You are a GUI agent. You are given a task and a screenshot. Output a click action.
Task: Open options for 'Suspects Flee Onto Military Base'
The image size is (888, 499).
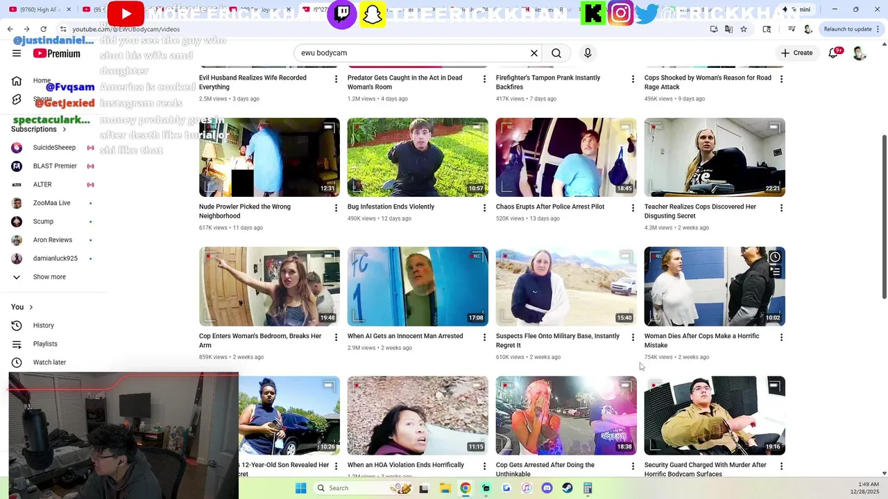click(x=633, y=338)
